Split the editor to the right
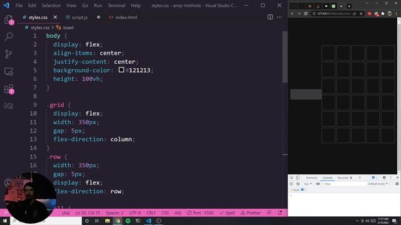 [270, 17]
